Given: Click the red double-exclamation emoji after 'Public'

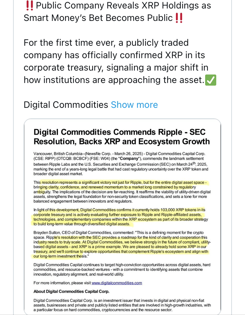Looking at the screenshot, I should 179,18.
